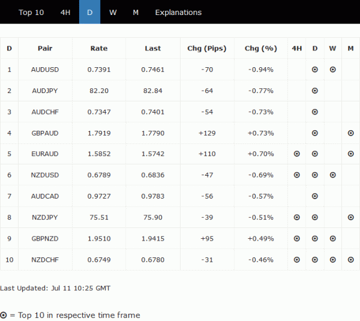The height and width of the screenshot is (321, 360).
Task: Click the M column header in table
Action: 350,48
